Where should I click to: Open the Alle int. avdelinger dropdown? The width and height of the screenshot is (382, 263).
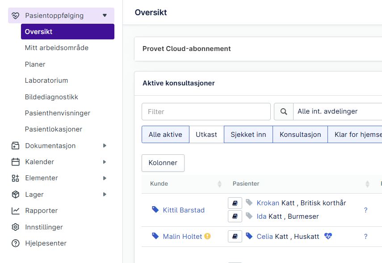tap(337, 111)
